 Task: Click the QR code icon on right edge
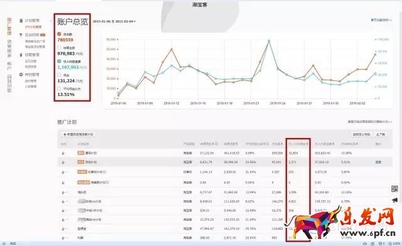point(394,189)
